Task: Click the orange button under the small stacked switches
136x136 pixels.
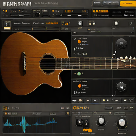Action: (x=87, y=130)
